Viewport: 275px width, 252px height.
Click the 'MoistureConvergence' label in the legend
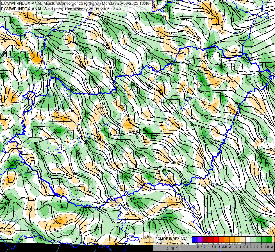tap(172, 243)
